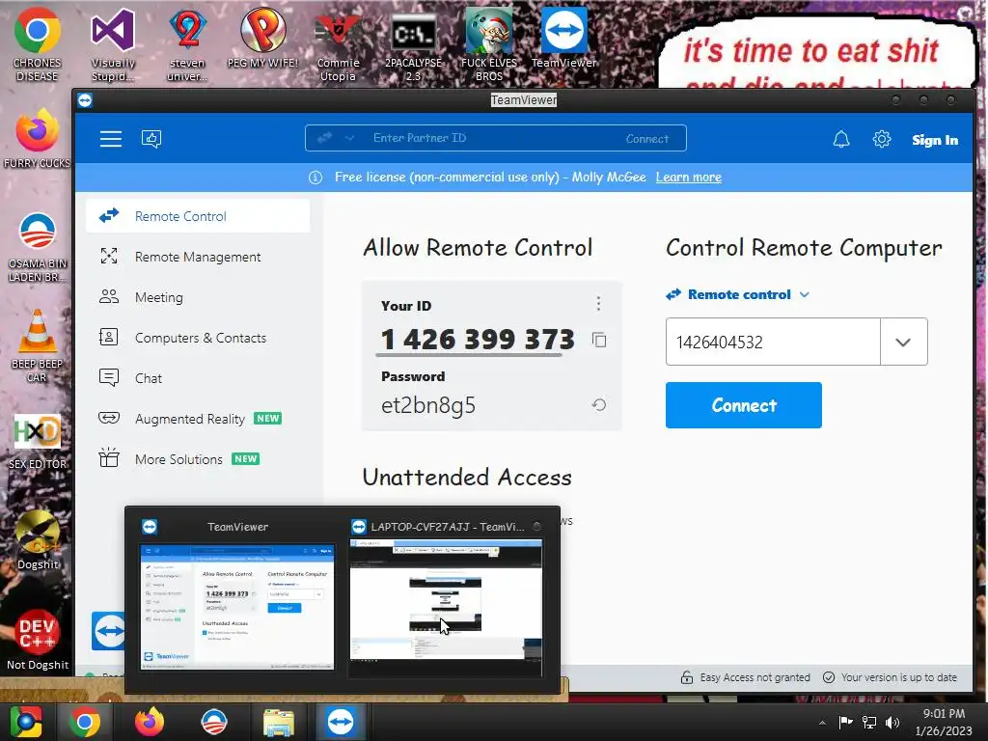The height and width of the screenshot is (741, 988).
Task: Expand the connection mode chevron in top bar
Action: (x=349, y=138)
